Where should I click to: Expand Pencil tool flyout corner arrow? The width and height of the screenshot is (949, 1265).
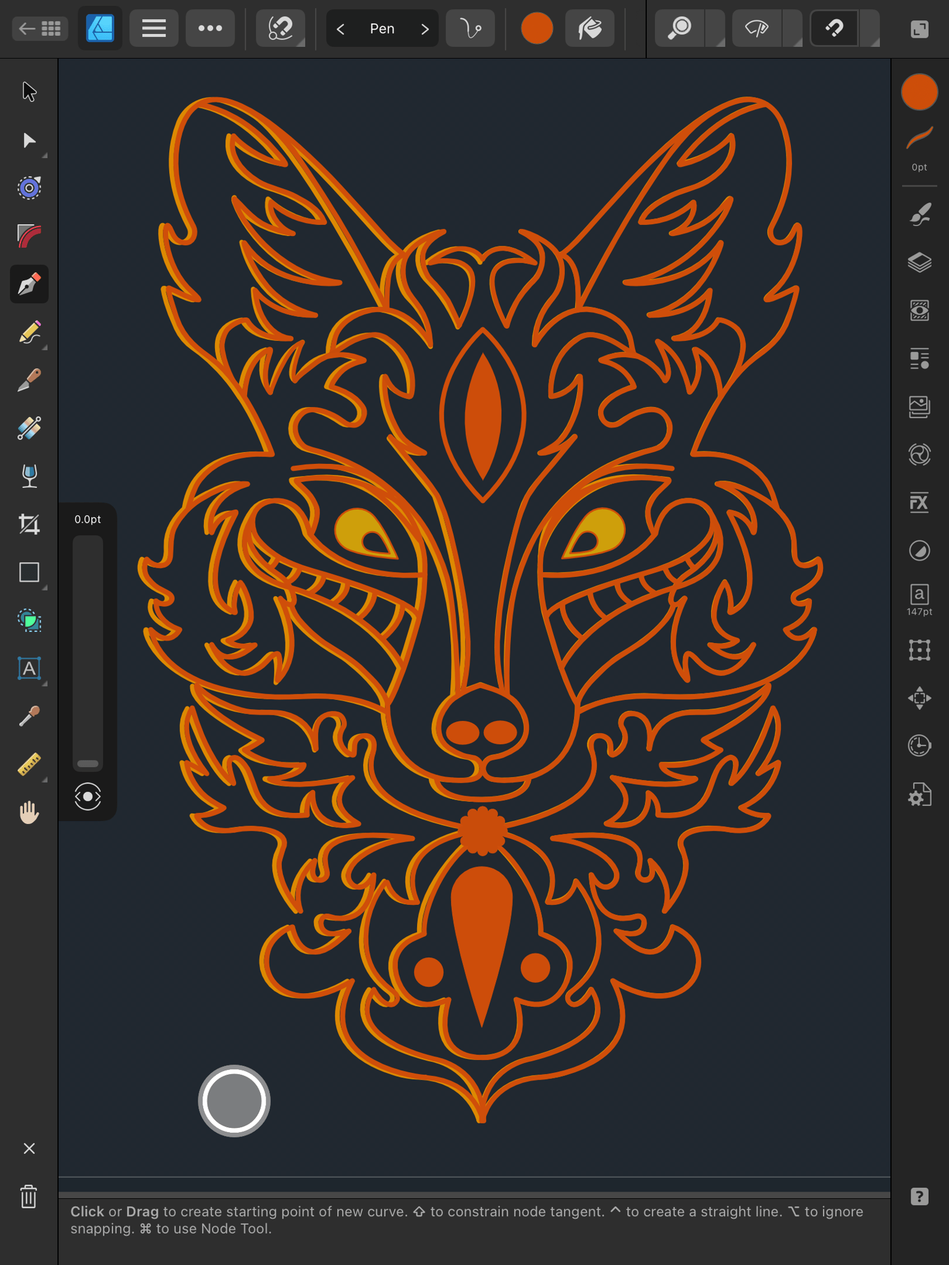44,348
